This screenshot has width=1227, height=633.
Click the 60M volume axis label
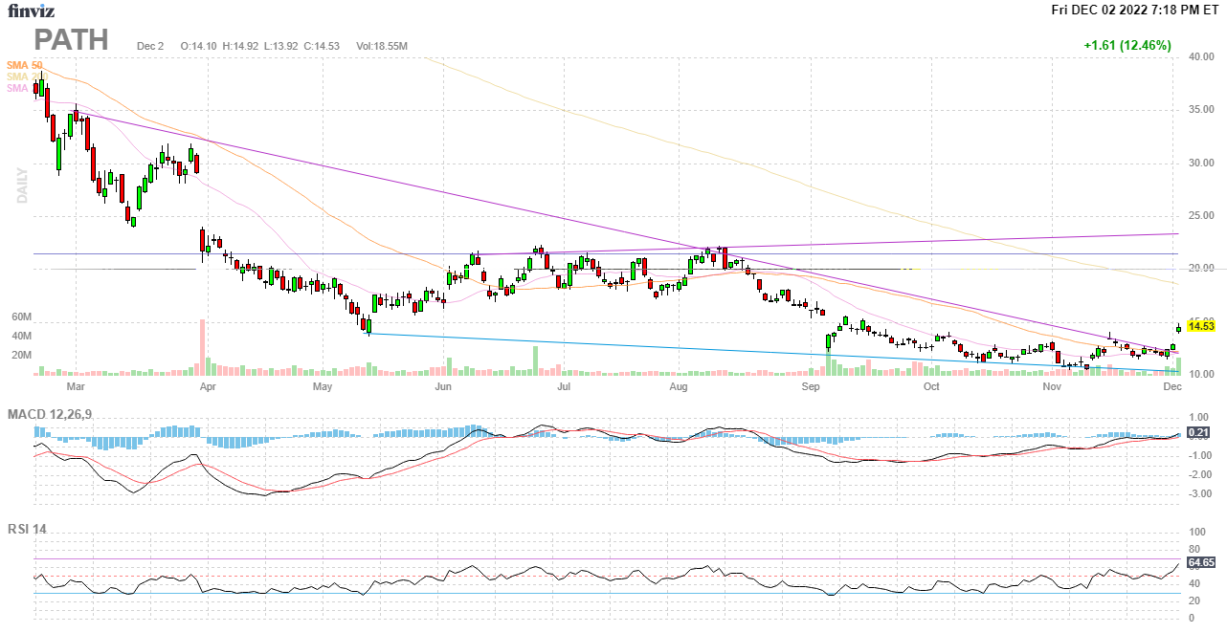(x=22, y=316)
